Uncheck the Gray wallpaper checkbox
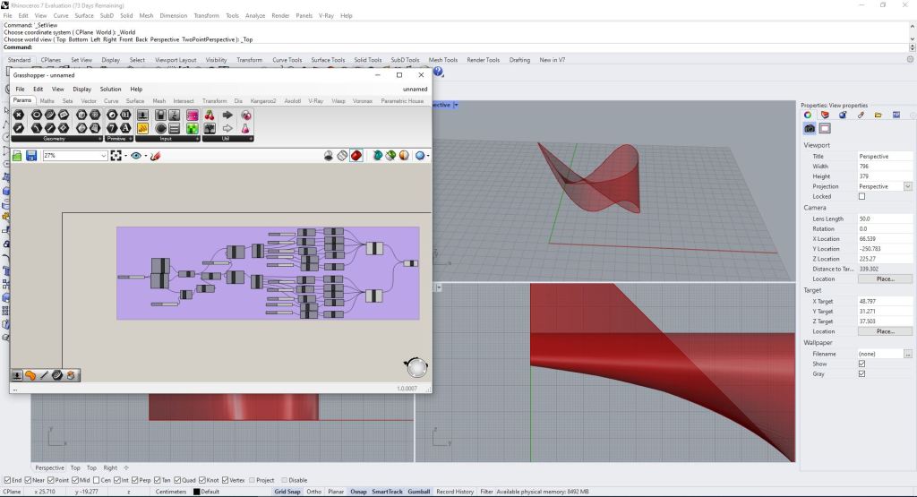Screen dimensions: 917x497 click(862, 373)
